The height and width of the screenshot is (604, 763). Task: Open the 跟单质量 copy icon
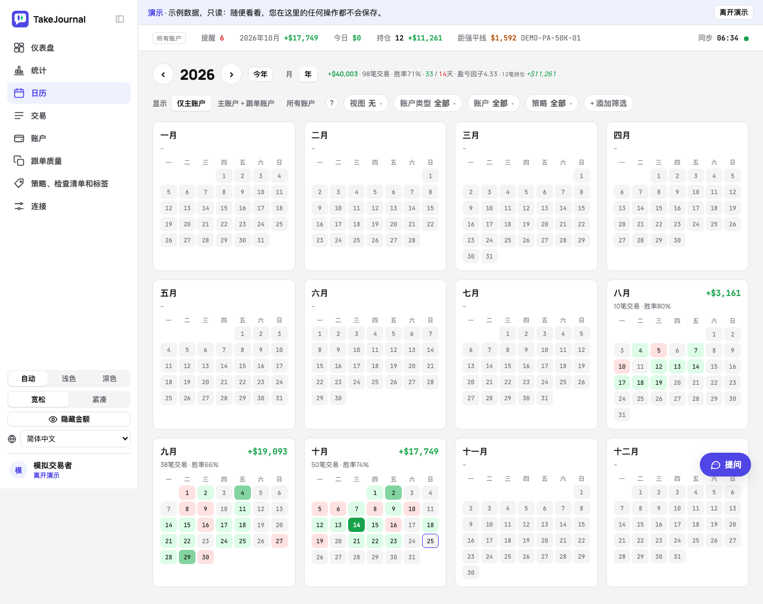(19, 161)
